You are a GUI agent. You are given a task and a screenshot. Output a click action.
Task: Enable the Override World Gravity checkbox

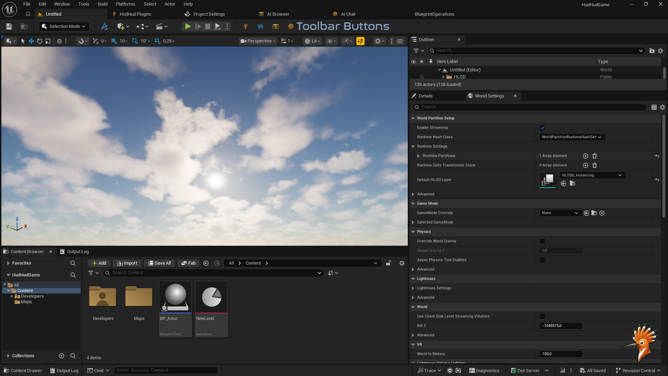542,241
